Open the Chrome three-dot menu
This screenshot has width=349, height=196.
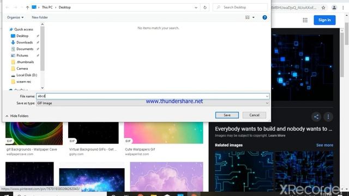click(x=343, y=8)
